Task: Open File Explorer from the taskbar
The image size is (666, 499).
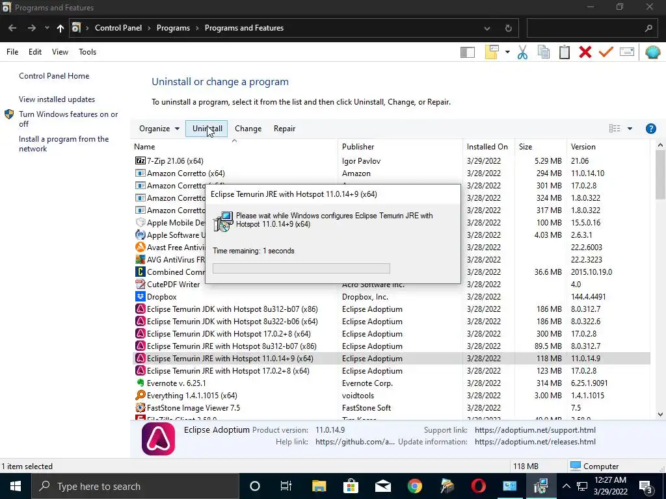Action: 319,486
